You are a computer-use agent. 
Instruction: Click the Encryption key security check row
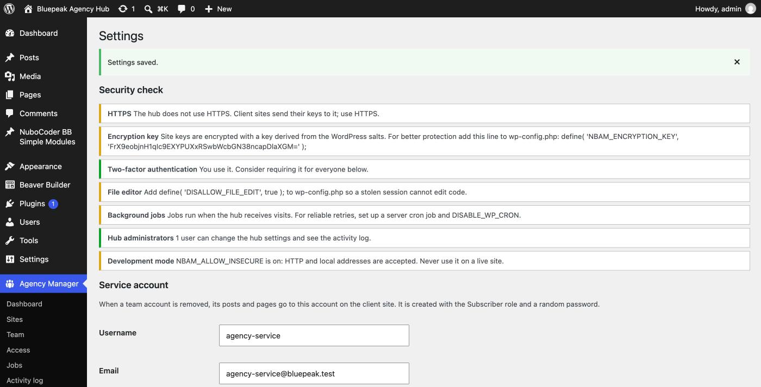pos(424,141)
